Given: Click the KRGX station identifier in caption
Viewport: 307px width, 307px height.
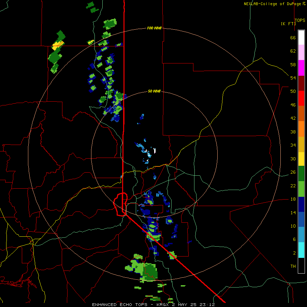Looking at the screenshot, I should [163, 305].
